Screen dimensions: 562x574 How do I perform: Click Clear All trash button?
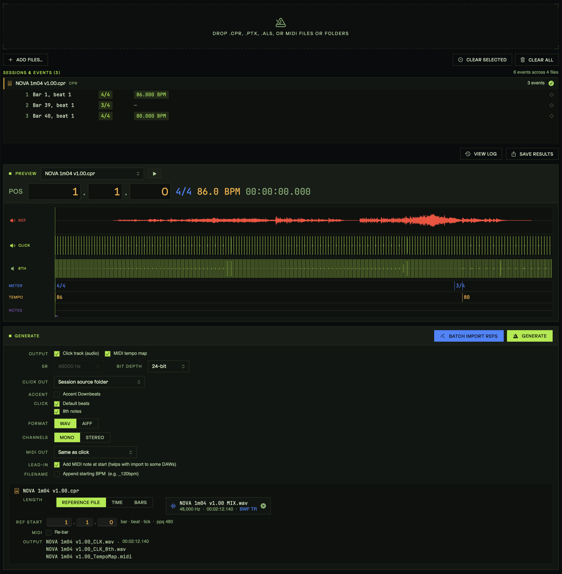click(537, 60)
